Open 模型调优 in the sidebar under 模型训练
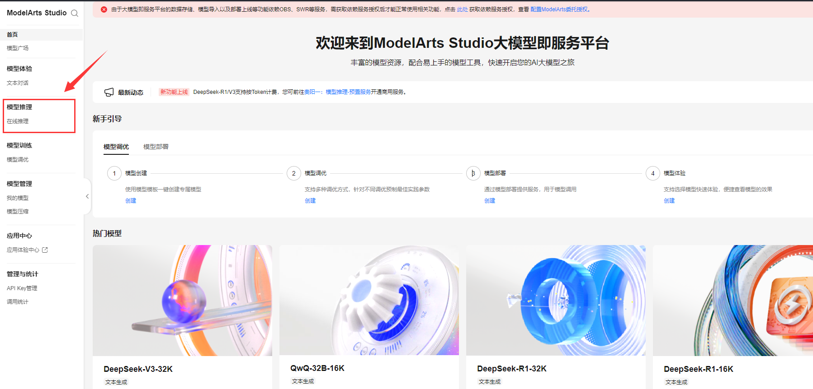Screen dimensions: 813x389 point(18,160)
